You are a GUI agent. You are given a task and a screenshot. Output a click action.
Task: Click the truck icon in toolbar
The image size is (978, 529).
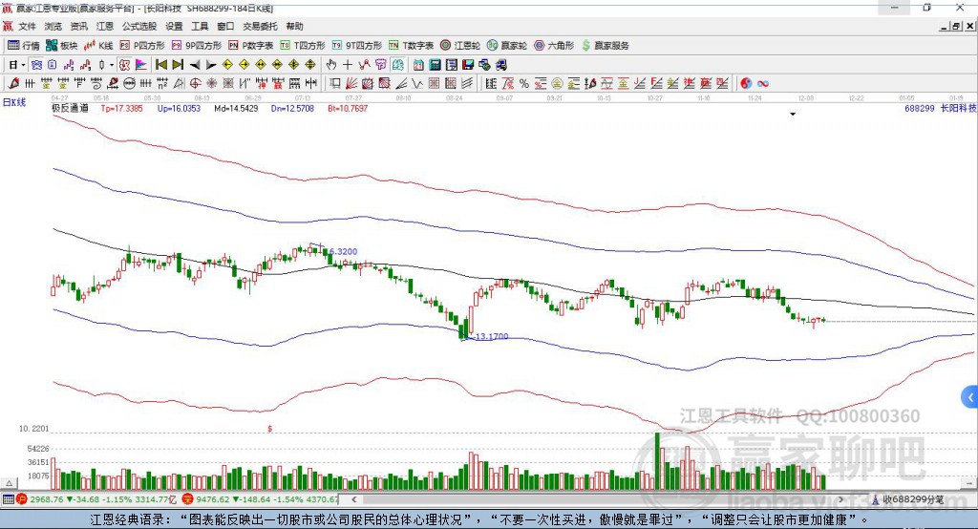pyautogui.click(x=501, y=65)
